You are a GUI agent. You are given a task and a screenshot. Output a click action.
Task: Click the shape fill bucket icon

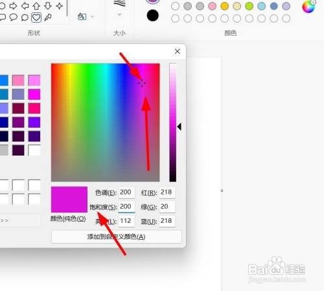click(82, 16)
